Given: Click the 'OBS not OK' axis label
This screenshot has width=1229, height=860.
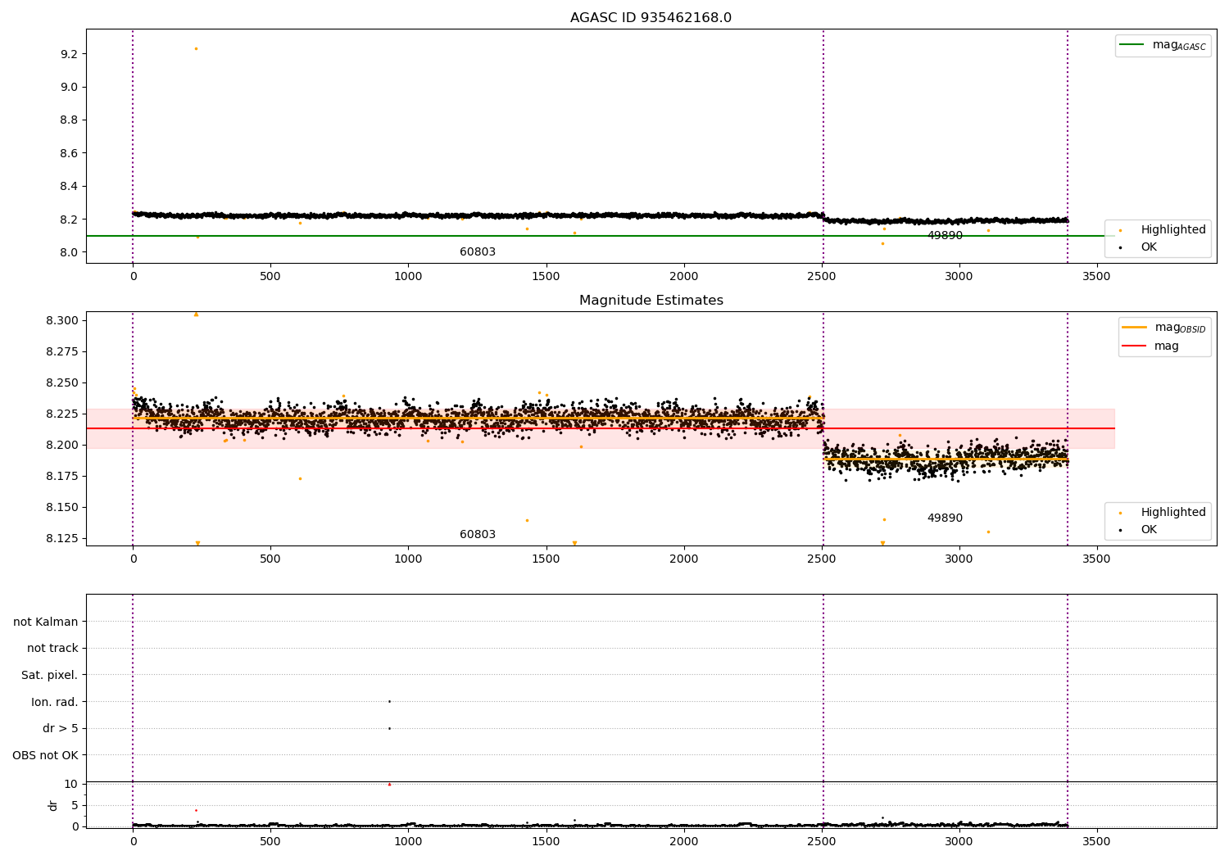Looking at the screenshot, I should point(46,755).
